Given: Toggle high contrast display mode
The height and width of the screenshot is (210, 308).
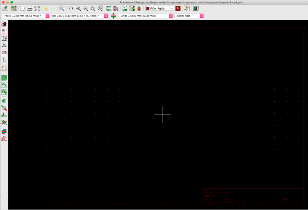Looking at the screenshot, I should [4, 122].
